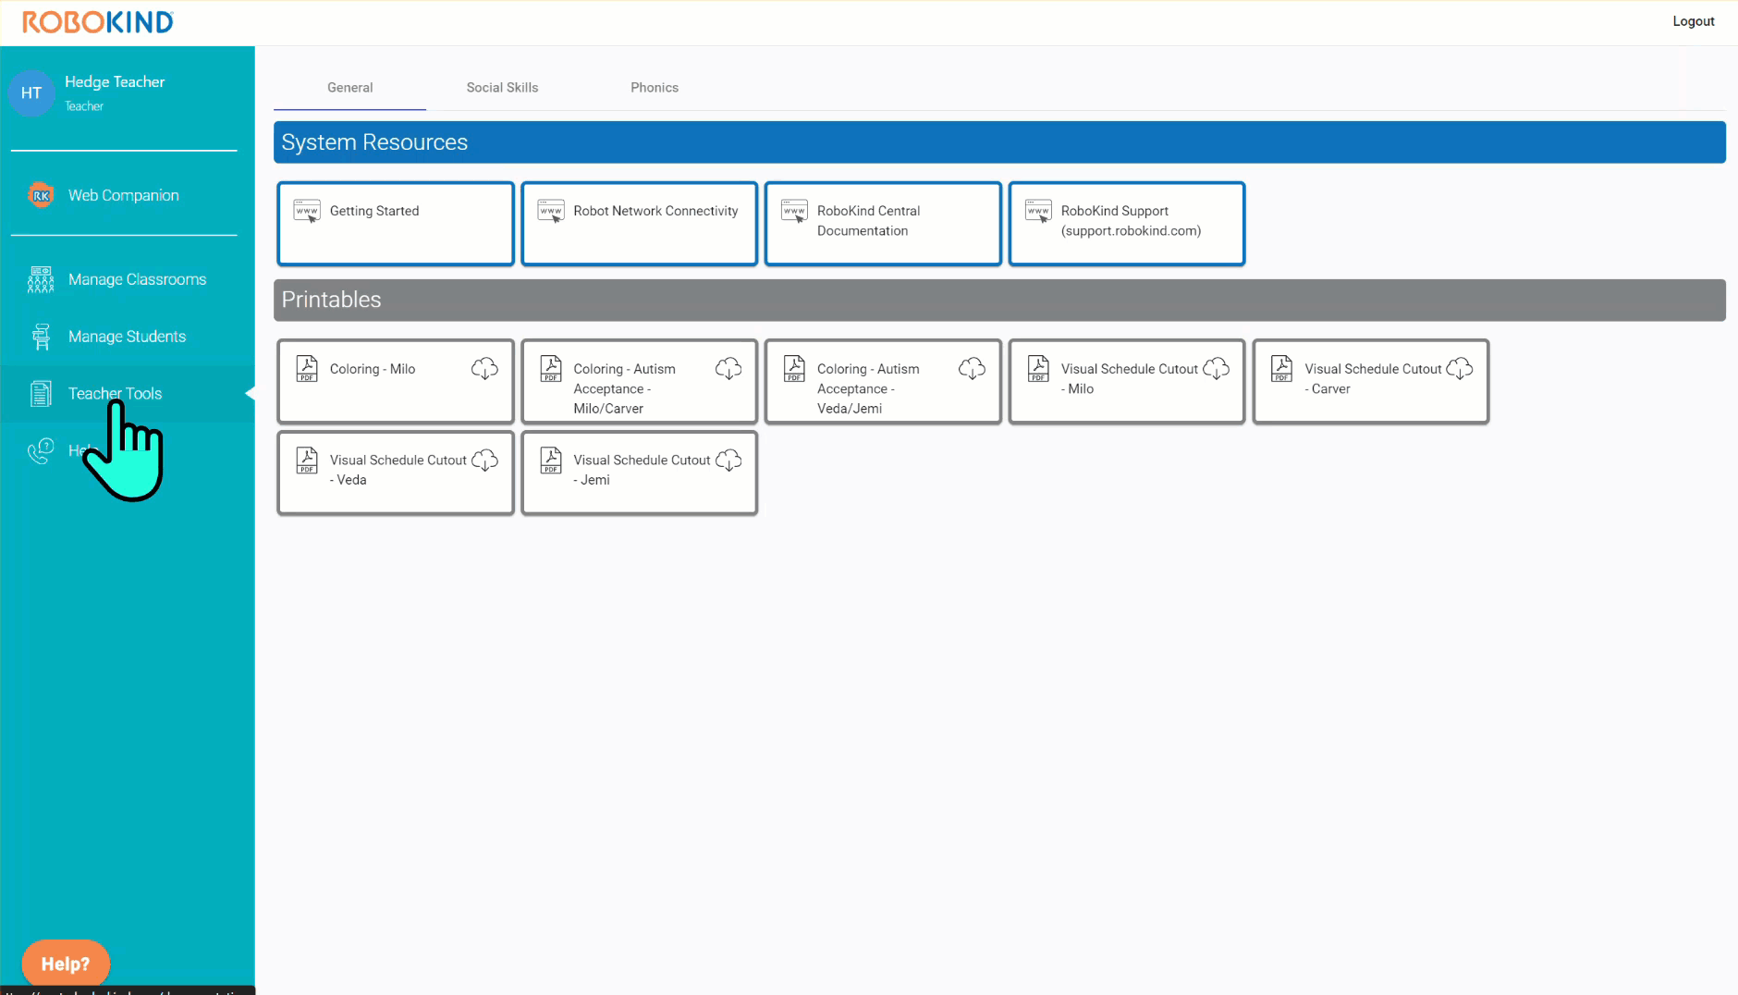Click download cloud icon for Visual Schedule Cutout - Jemi
This screenshot has width=1738, height=995.
728,461
